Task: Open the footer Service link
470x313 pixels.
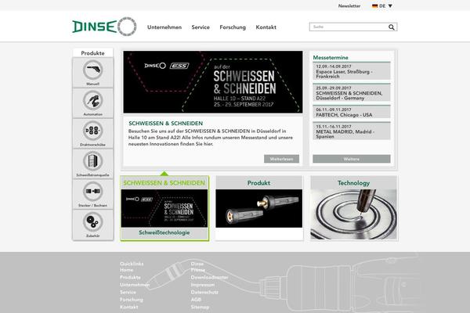Action: coord(128,292)
